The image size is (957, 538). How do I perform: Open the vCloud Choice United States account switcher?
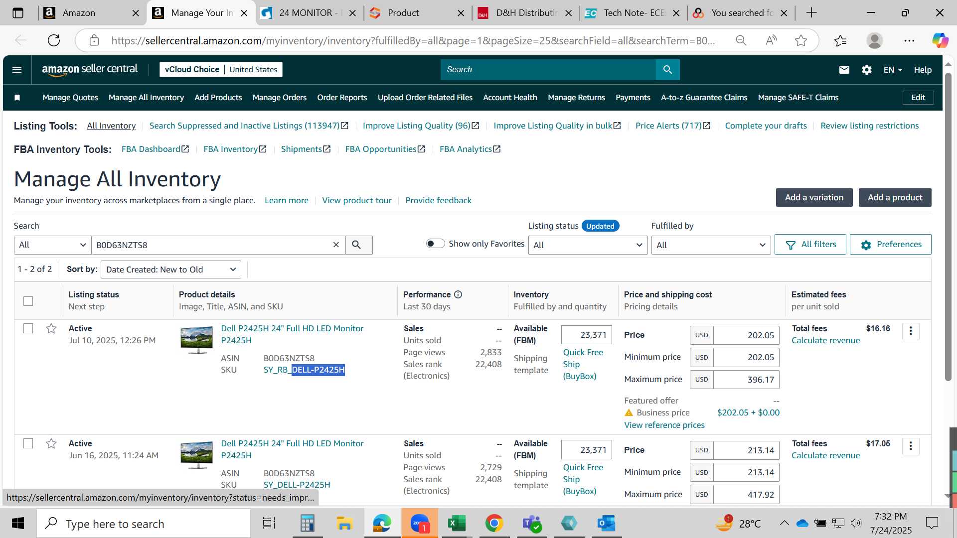point(221,70)
